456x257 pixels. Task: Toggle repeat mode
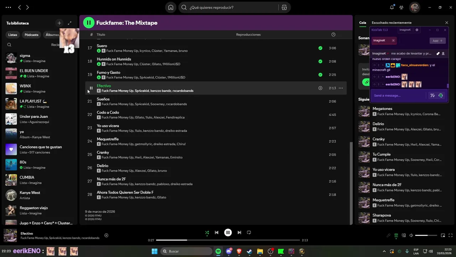coord(249,232)
